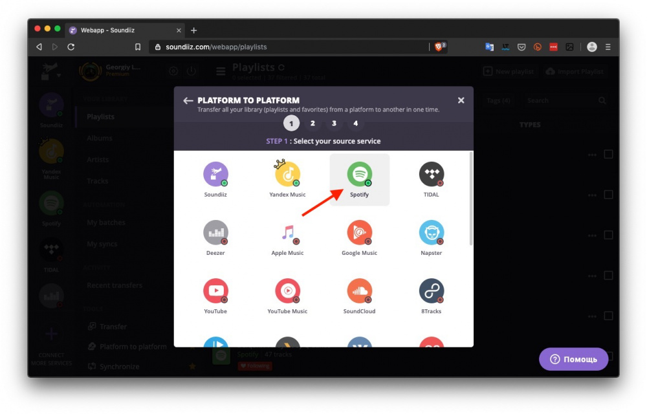Select Deezer as source service
The image size is (647, 414).
[215, 238]
